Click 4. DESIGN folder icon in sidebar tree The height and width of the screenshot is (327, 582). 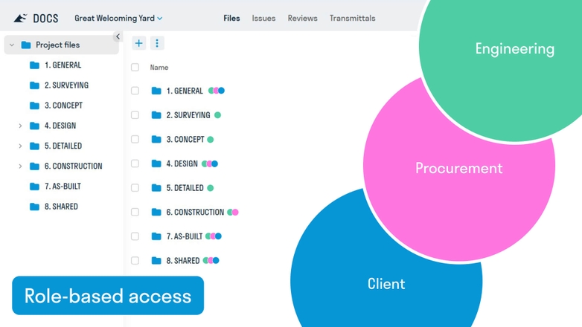click(34, 126)
